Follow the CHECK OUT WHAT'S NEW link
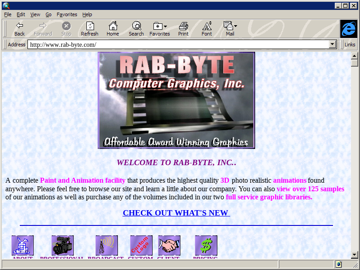 (176, 213)
